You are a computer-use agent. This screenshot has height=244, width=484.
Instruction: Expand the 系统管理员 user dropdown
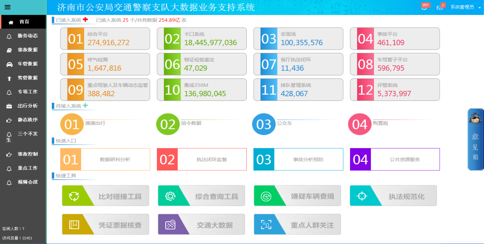(x=464, y=7)
